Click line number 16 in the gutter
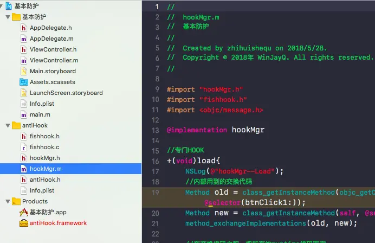The height and width of the screenshot is (243, 375). (x=155, y=161)
